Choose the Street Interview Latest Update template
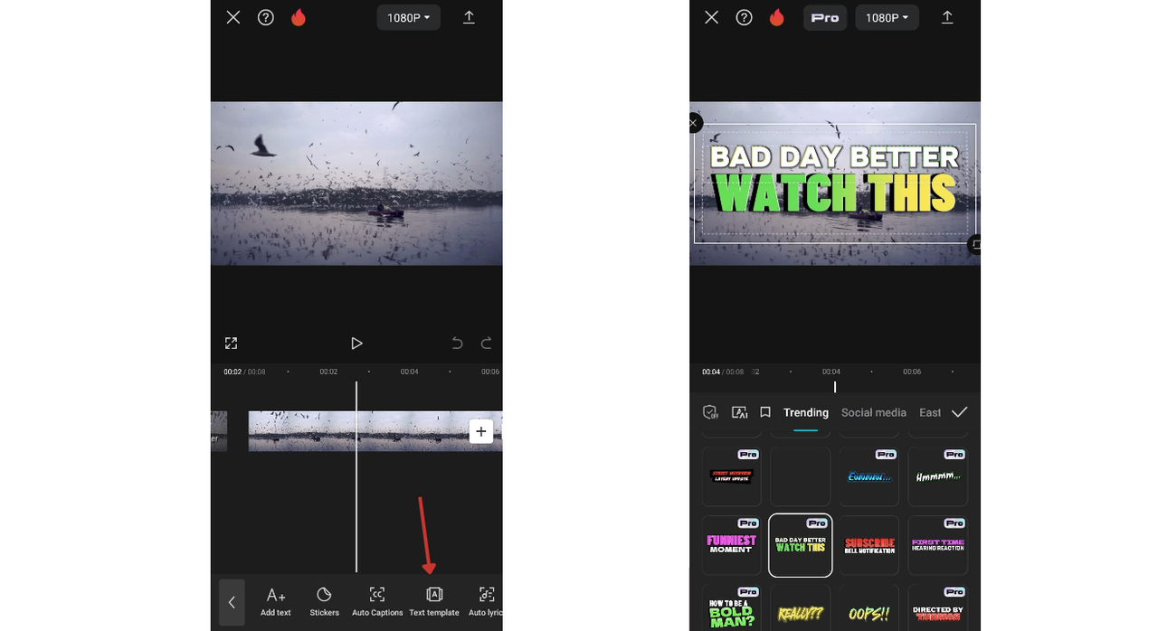The width and height of the screenshot is (1158, 631). pos(732,476)
